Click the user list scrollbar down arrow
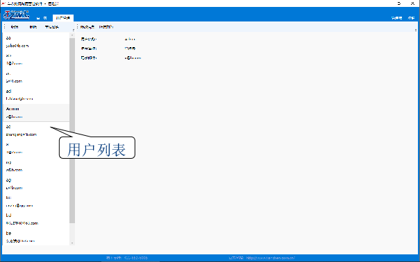 tap(72, 243)
